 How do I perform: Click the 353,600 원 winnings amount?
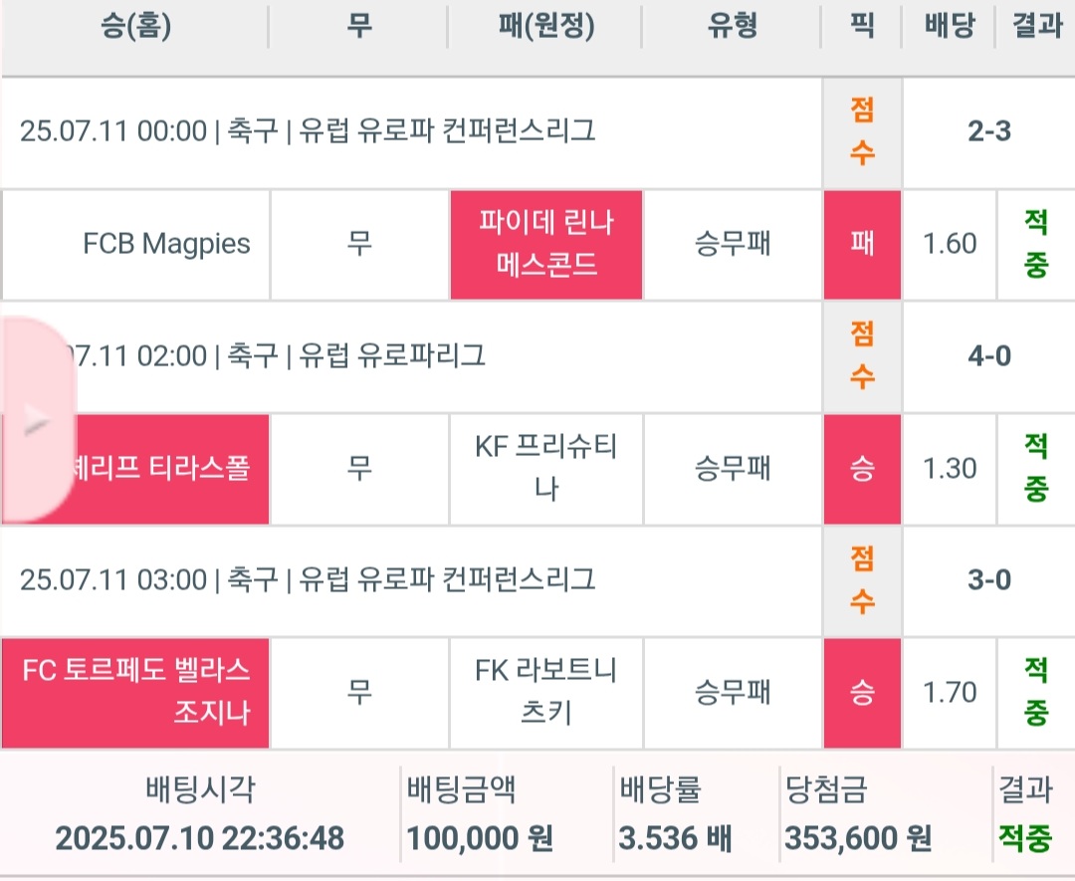pyautogui.click(x=858, y=838)
